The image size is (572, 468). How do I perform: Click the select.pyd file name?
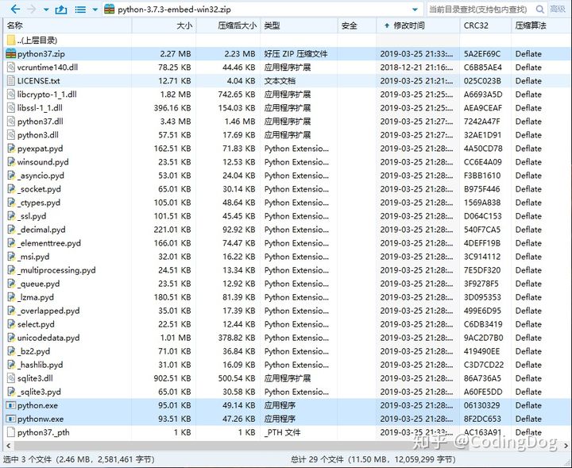click(36, 324)
